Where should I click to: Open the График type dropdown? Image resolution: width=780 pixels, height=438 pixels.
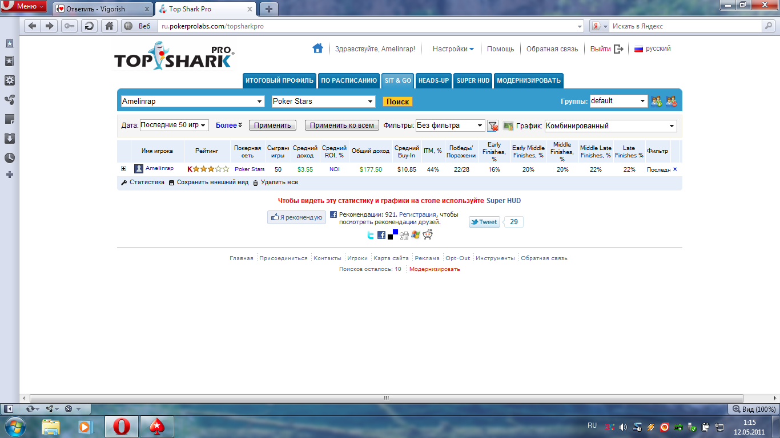tap(610, 126)
